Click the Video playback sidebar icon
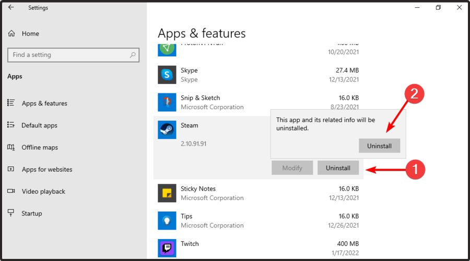Screen dimensions: 470x261 (11, 191)
